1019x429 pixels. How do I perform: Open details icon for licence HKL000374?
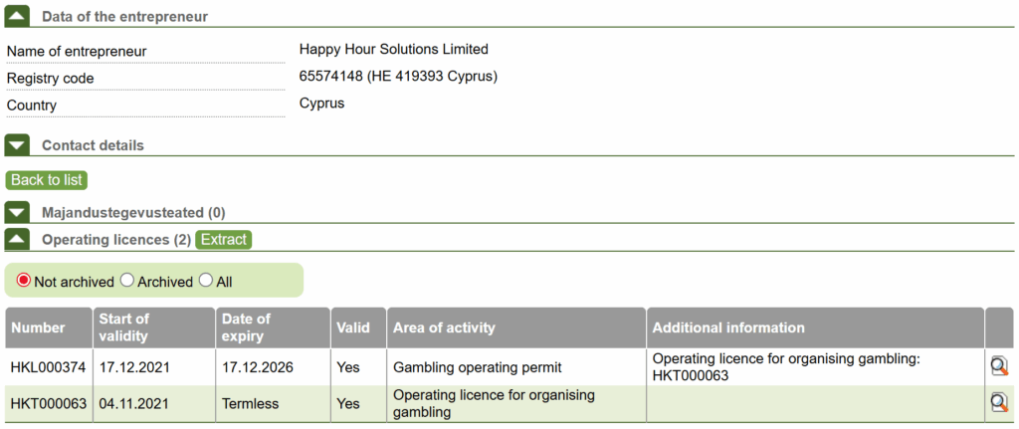999,366
